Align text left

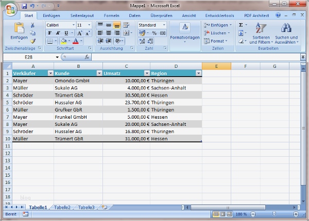click(100, 33)
